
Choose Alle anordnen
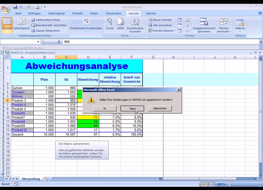click(160, 25)
